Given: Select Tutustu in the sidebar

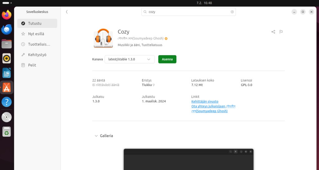Looking at the screenshot, I should (x=37, y=23).
